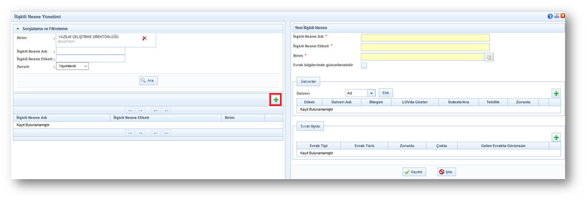Toggle Evrak bilgilerinde güncellenebilir checkbox

point(364,66)
